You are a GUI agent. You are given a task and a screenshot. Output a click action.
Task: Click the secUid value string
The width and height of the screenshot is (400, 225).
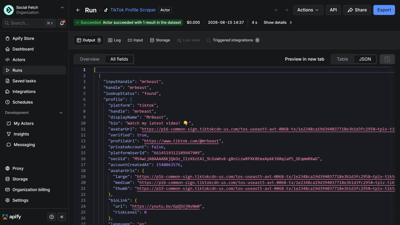226,159
